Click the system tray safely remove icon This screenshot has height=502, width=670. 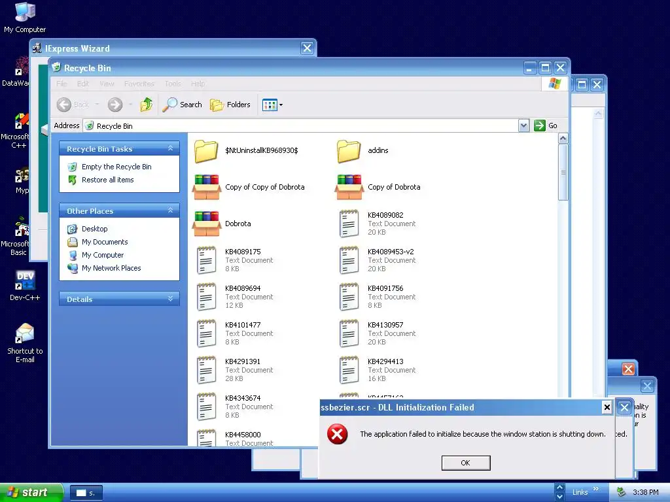(622, 493)
